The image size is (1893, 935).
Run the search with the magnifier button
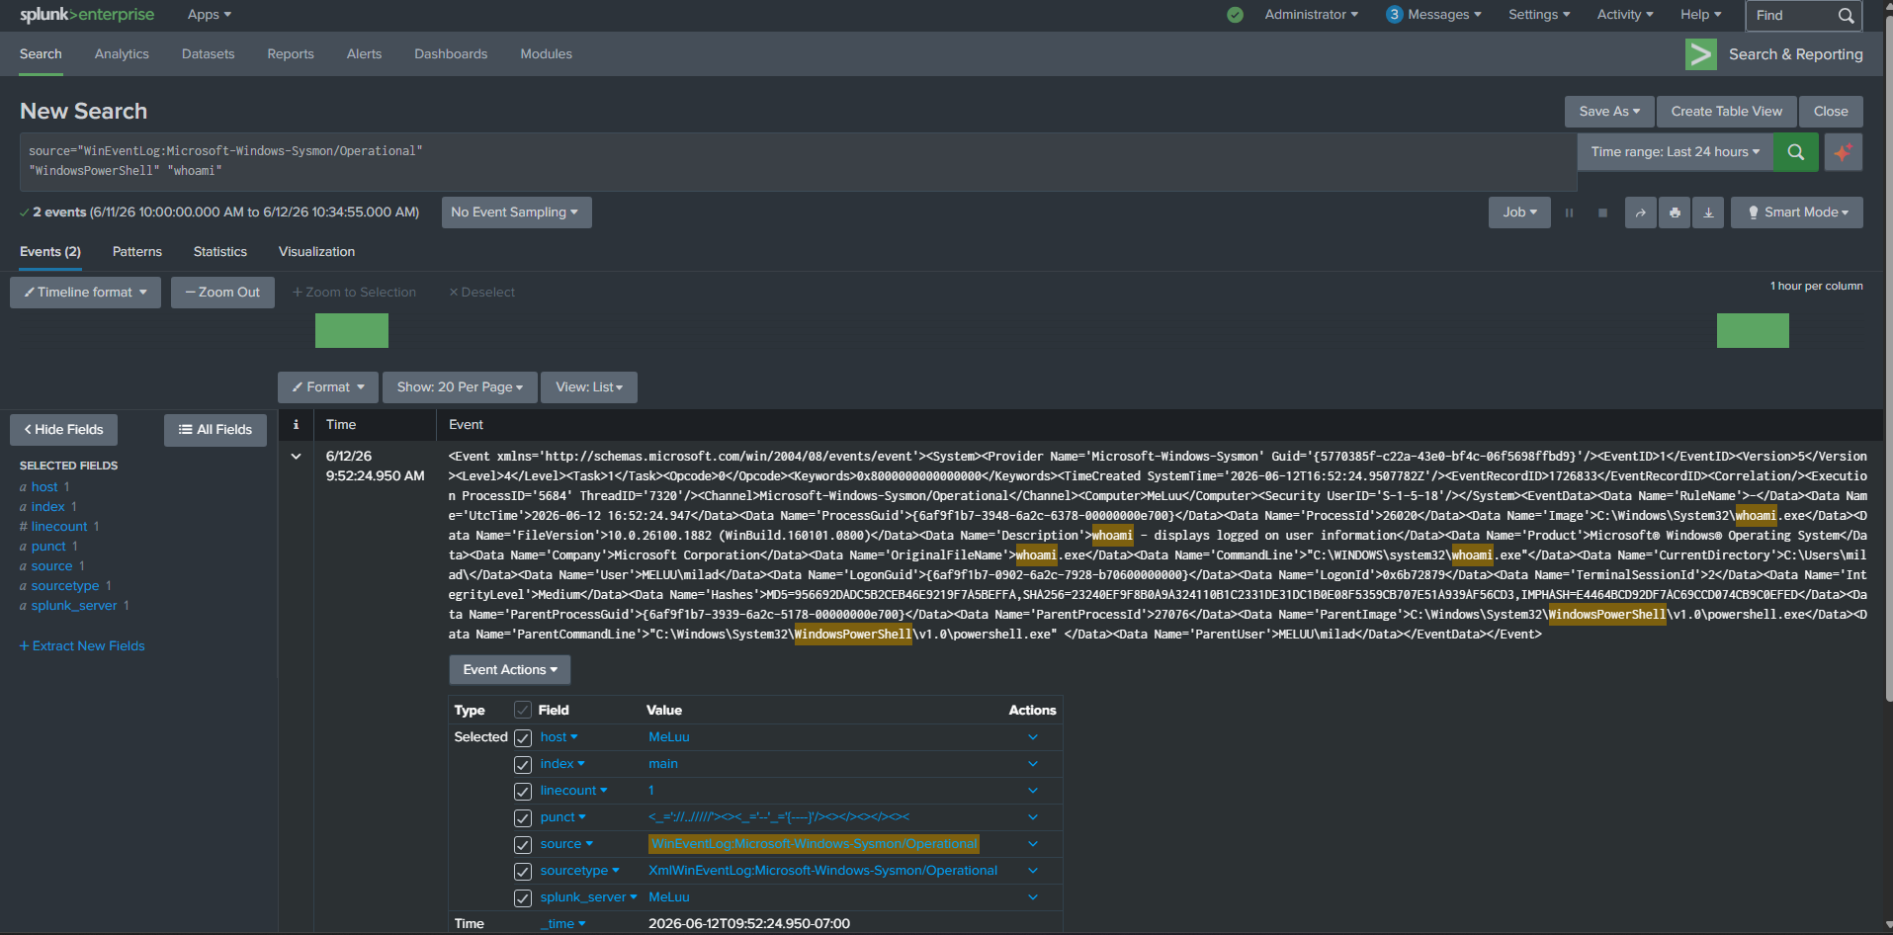(1795, 152)
